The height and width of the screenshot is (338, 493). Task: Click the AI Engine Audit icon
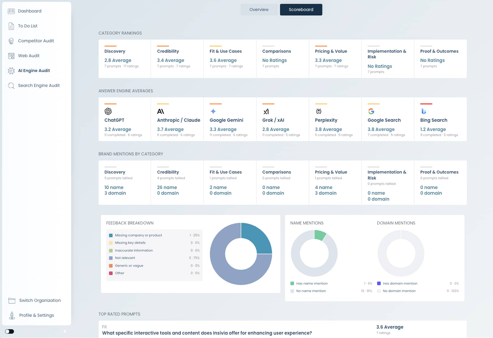[x=11, y=71]
